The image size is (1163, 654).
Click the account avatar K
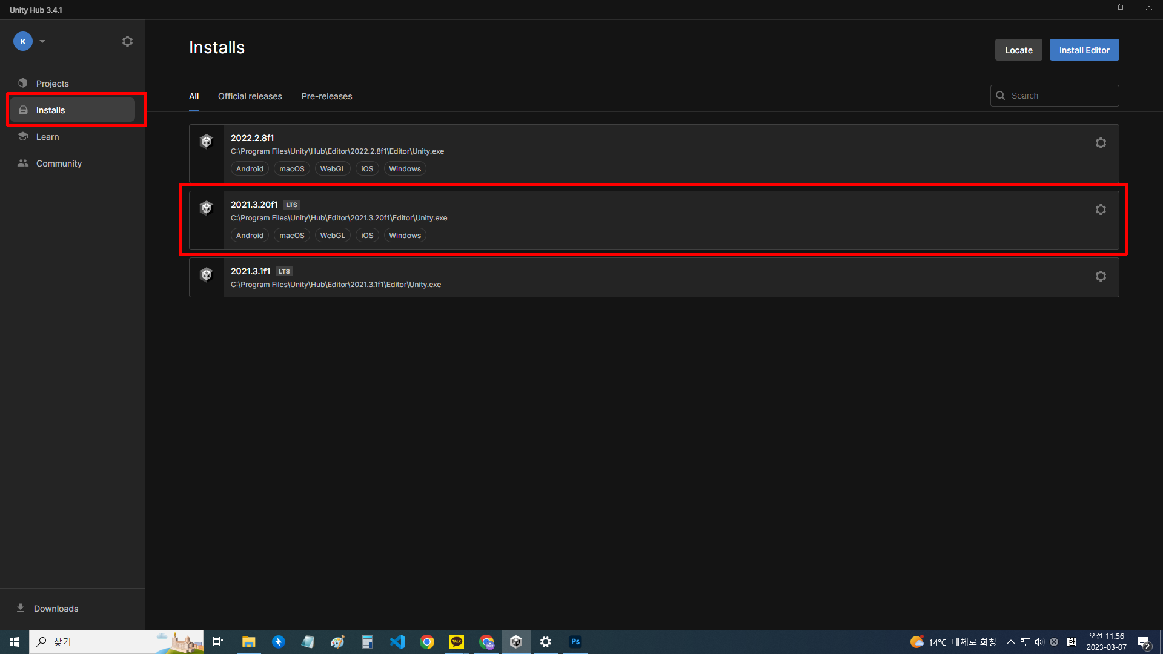point(23,41)
